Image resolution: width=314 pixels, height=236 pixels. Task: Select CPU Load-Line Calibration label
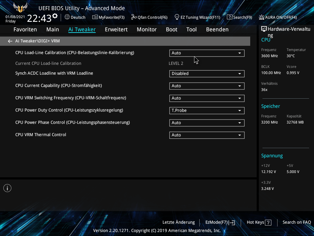(x=75, y=53)
